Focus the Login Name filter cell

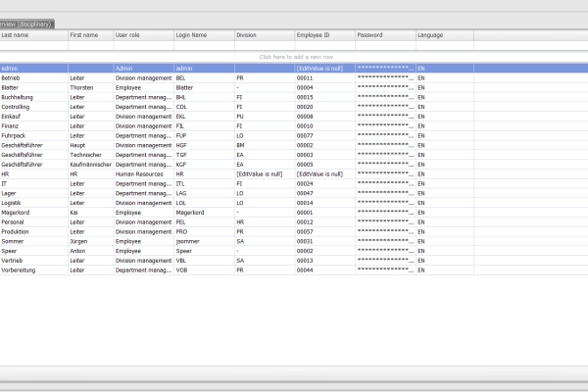(205, 45)
